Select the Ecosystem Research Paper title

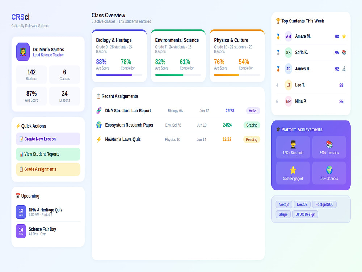click(129, 125)
